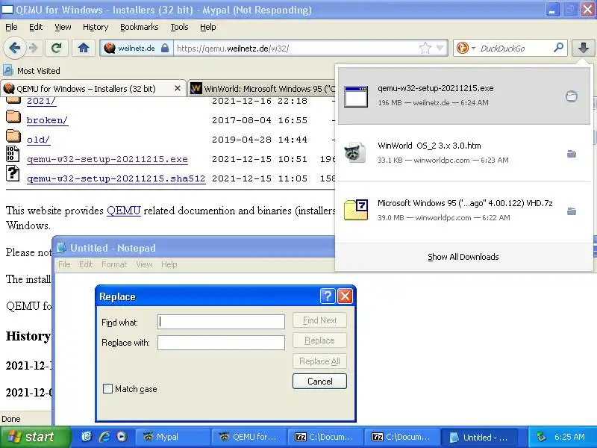The height and width of the screenshot is (448, 597).
Task: Click the system tray network icon
Action: click(541, 437)
